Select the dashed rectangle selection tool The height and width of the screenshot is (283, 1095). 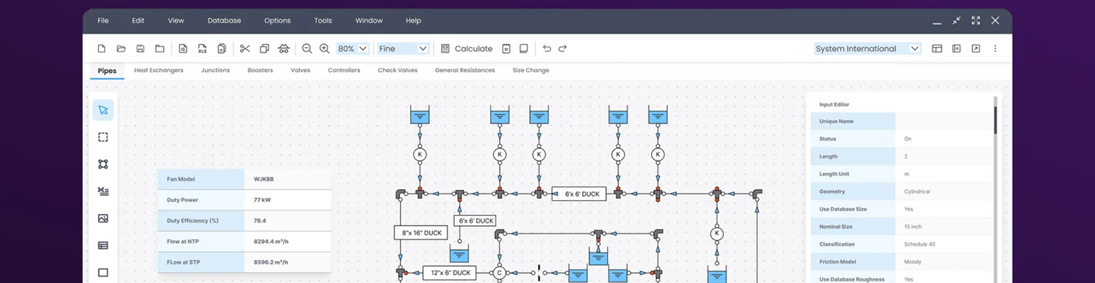[103, 137]
